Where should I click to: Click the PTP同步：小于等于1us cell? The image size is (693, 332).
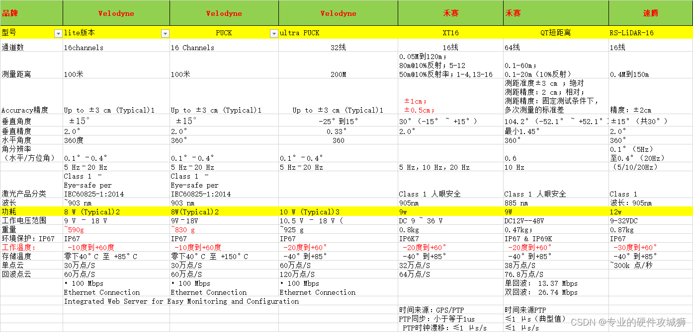point(451,319)
